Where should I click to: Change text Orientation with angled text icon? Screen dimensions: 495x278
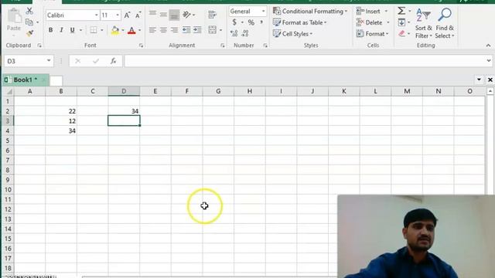click(186, 15)
